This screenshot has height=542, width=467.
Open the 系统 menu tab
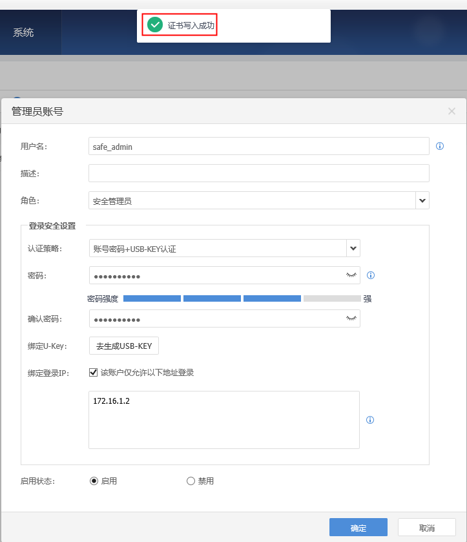(x=24, y=32)
